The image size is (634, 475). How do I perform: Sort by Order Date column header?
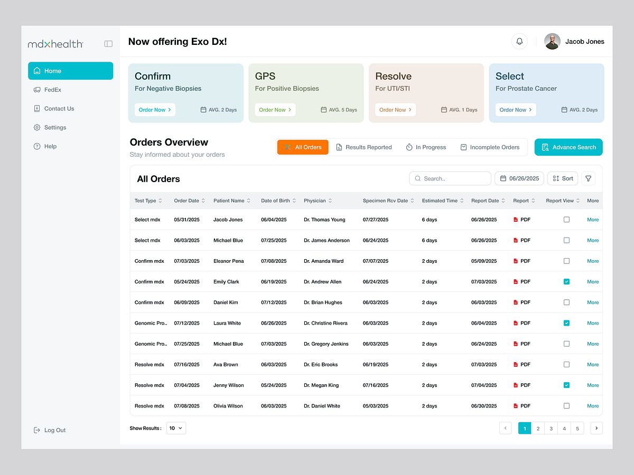coord(190,201)
